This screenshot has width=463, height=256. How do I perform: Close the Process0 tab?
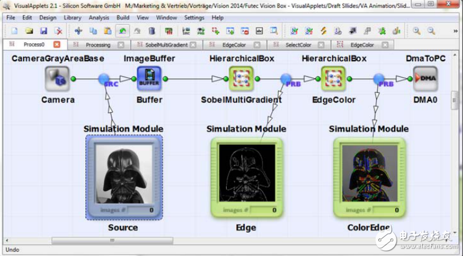click(57, 44)
